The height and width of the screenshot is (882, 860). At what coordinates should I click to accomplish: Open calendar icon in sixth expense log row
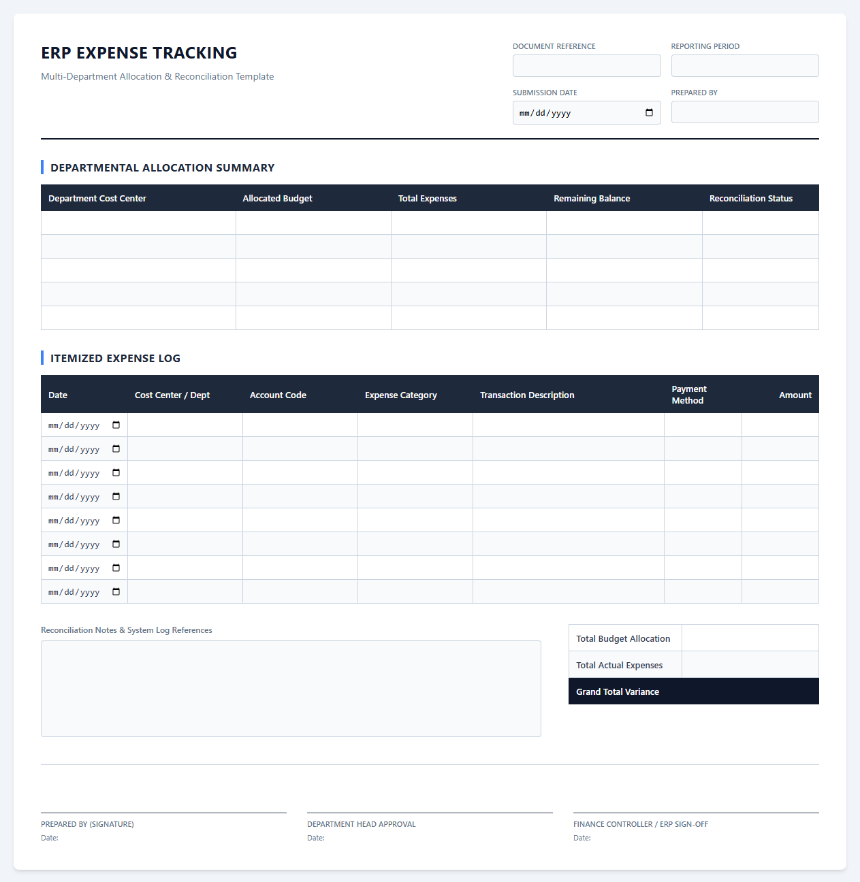116,544
